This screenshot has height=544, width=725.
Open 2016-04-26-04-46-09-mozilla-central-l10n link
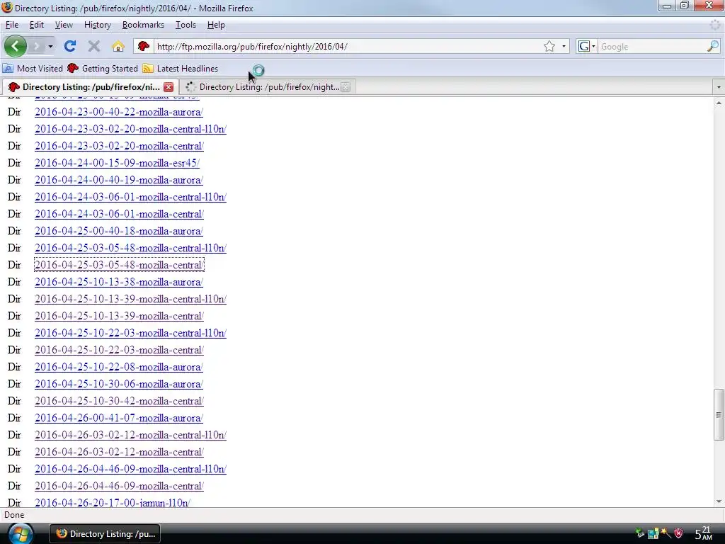pyautogui.click(x=130, y=469)
